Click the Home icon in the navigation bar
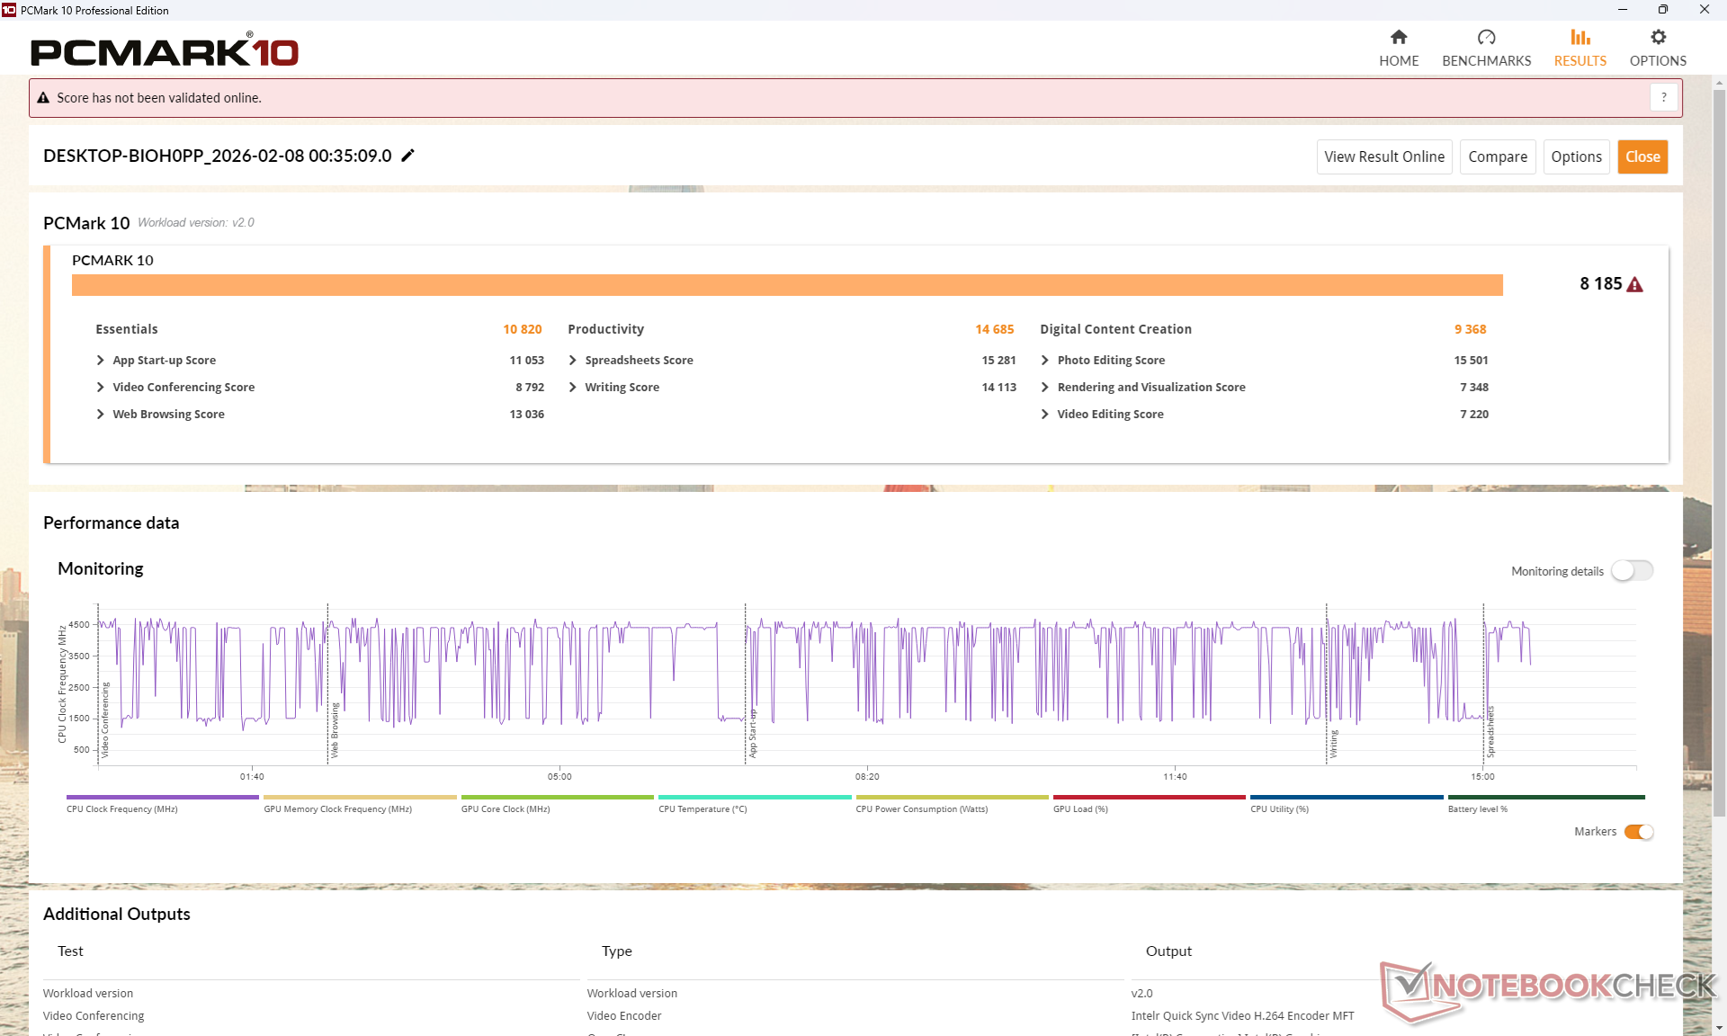Screen dimensions: 1727x1036 pos(1398,37)
